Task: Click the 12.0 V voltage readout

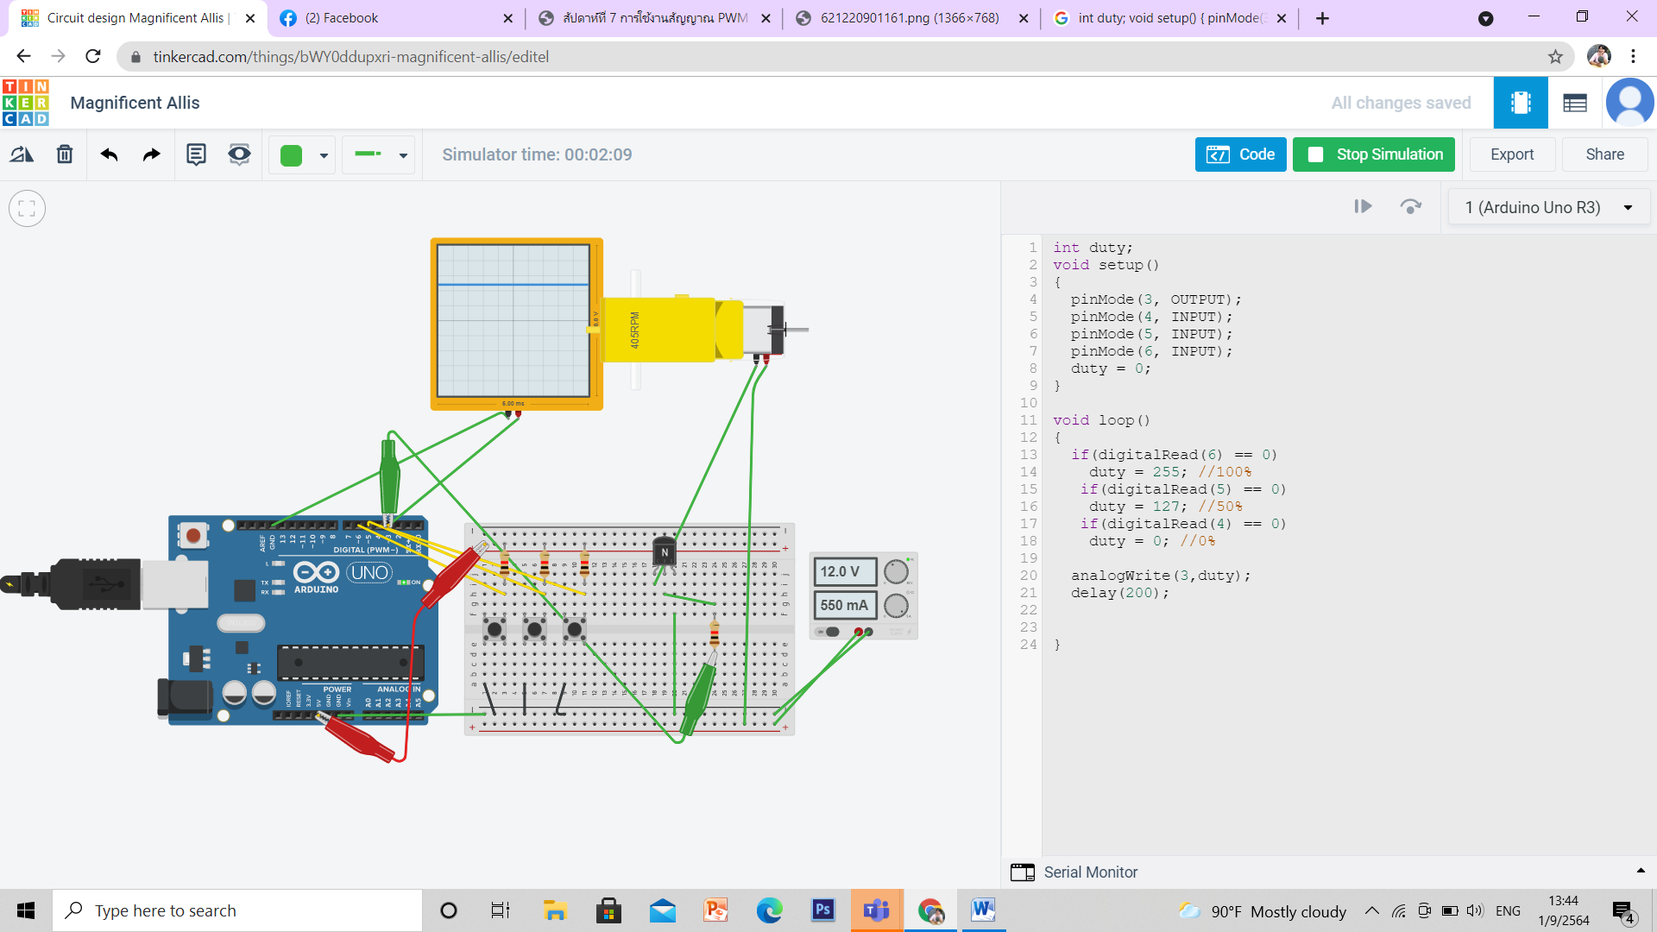Action: pyautogui.click(x=844, y=571)
